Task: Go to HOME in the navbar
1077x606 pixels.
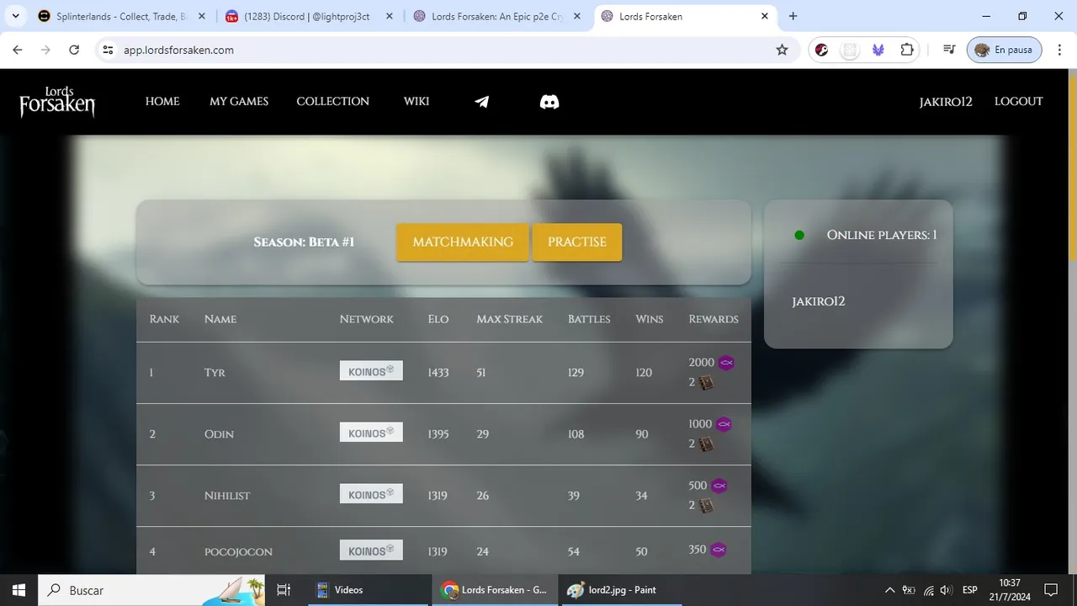Action: pyautogui.click(x=162, y=101)
